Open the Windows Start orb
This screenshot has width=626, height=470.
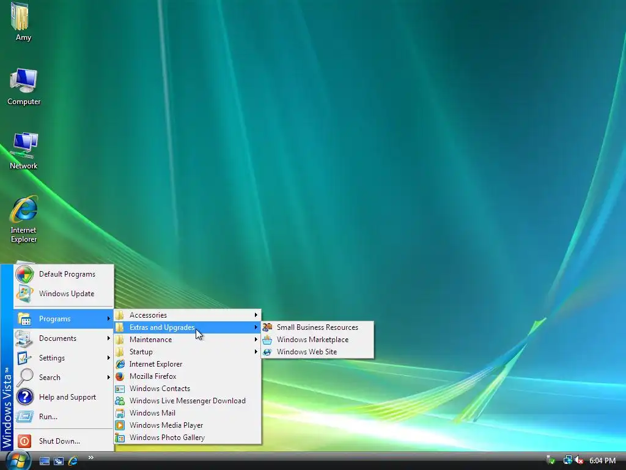(18, 460)
